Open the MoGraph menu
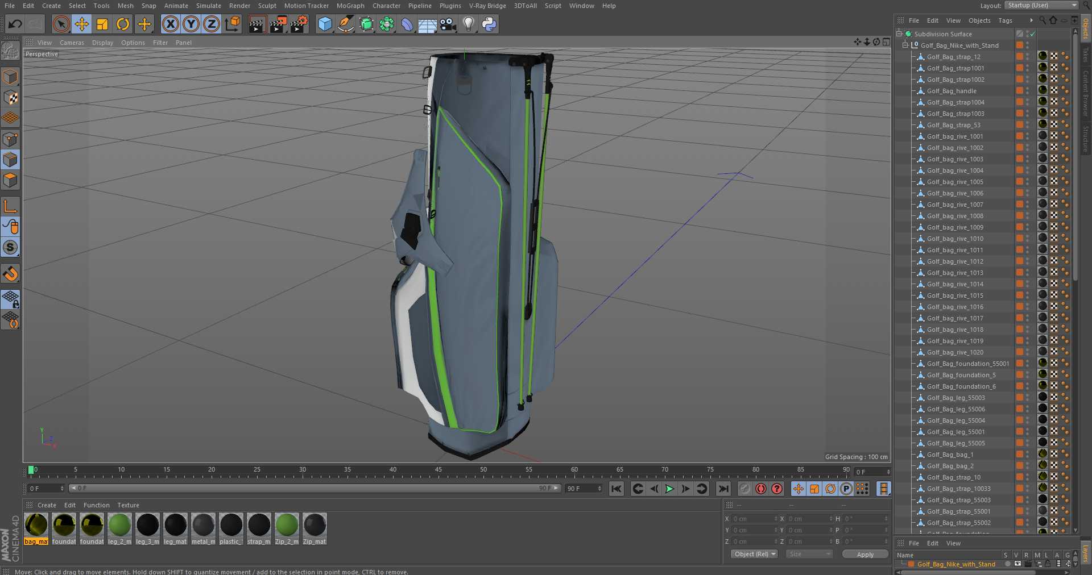 click(350, 6)
